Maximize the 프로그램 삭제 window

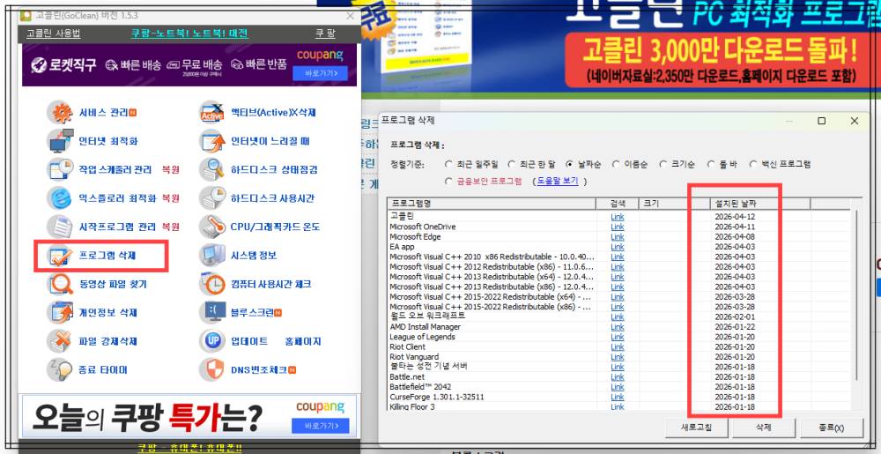[821, 121]
